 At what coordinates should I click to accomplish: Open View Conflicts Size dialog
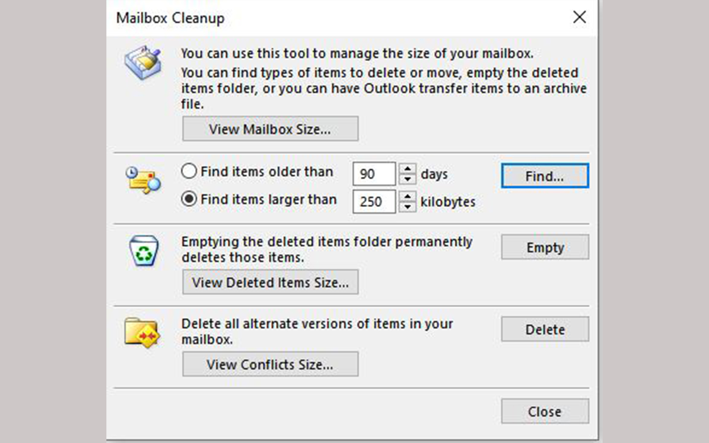[270, 364]
